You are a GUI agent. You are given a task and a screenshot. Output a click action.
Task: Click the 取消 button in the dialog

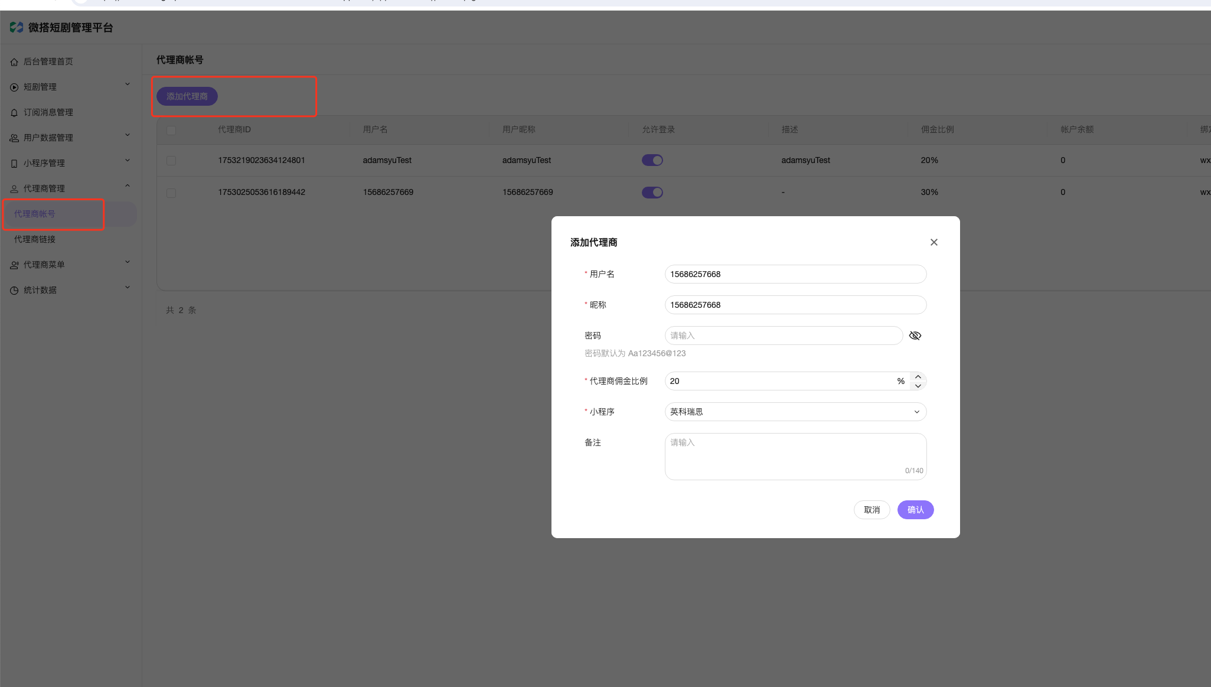(871, 510)
